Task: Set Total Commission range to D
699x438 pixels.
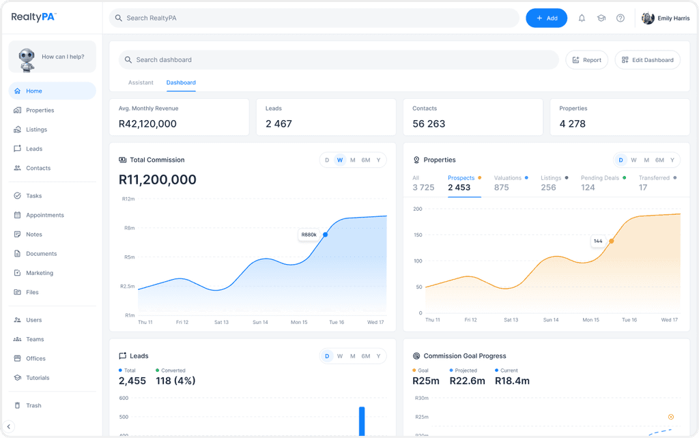Action: click(x=327, y=160)
